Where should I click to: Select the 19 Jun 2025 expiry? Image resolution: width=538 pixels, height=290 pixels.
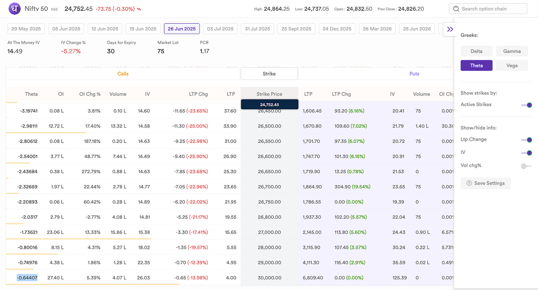(143, 29)
